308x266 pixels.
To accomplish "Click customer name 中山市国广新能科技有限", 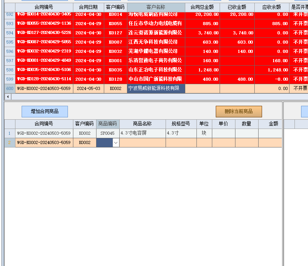I will pos(156,79).
